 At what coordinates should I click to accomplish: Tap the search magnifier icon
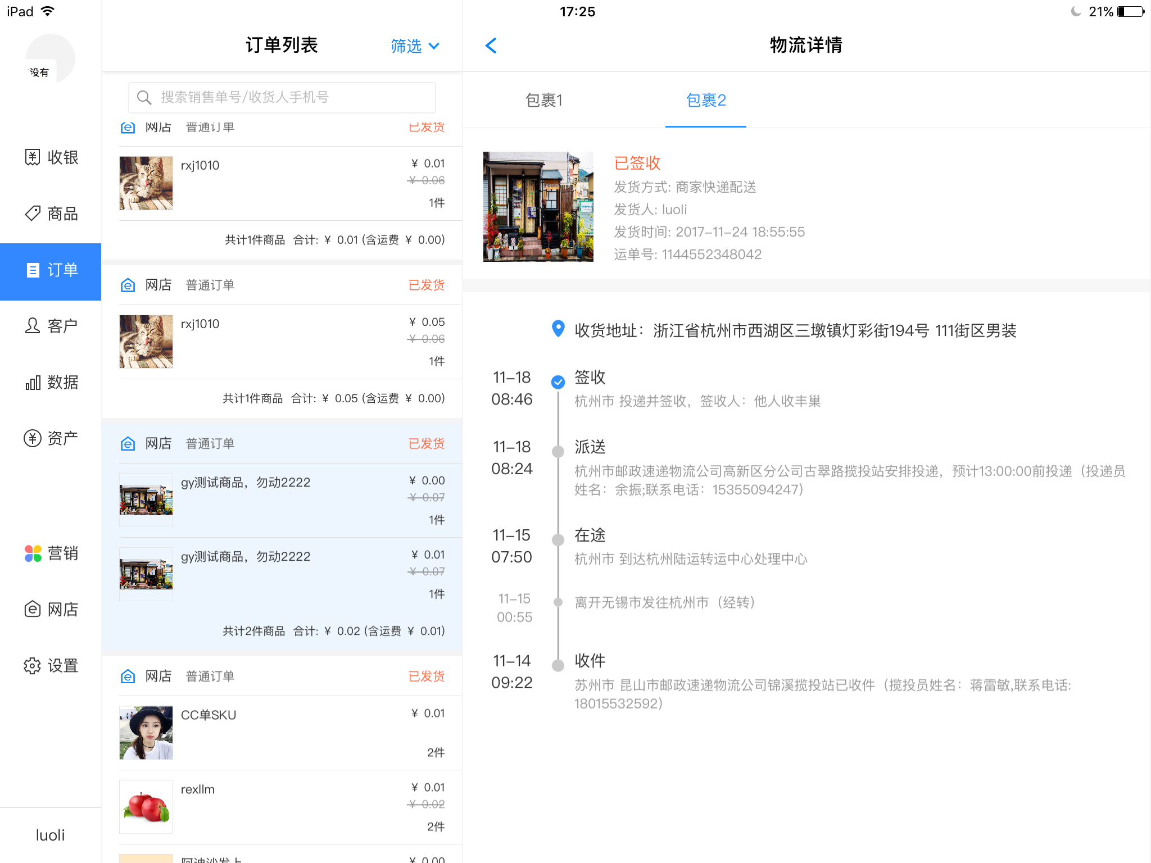[x=144, y=98]
